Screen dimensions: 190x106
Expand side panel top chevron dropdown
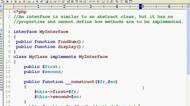click(x=1, y=11)
